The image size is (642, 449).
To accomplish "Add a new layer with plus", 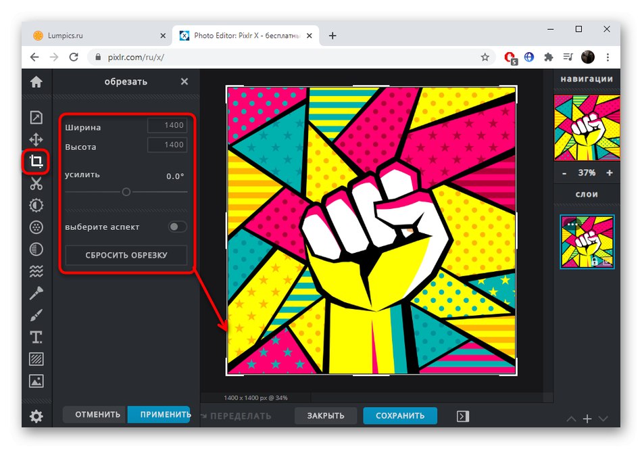I will pos(587,419).
